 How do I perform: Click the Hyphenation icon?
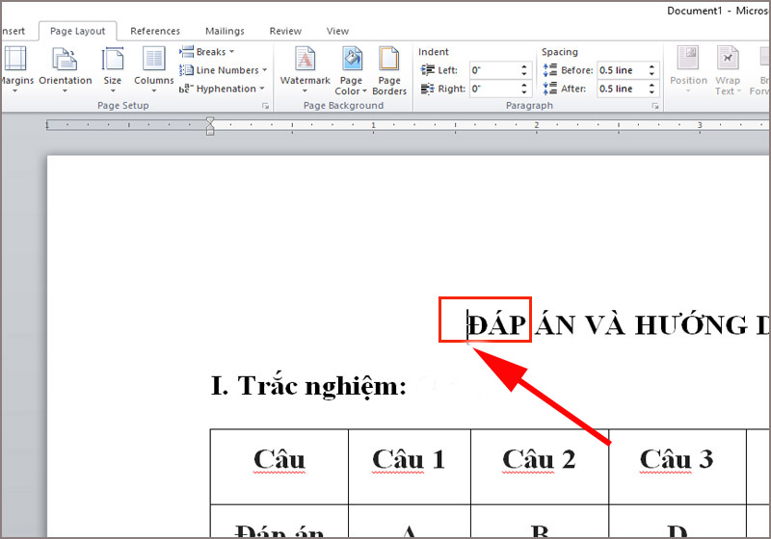click(x=185, y=89)
